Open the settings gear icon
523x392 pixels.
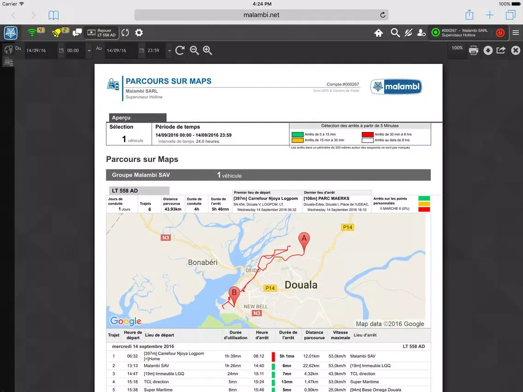point(139,33)
